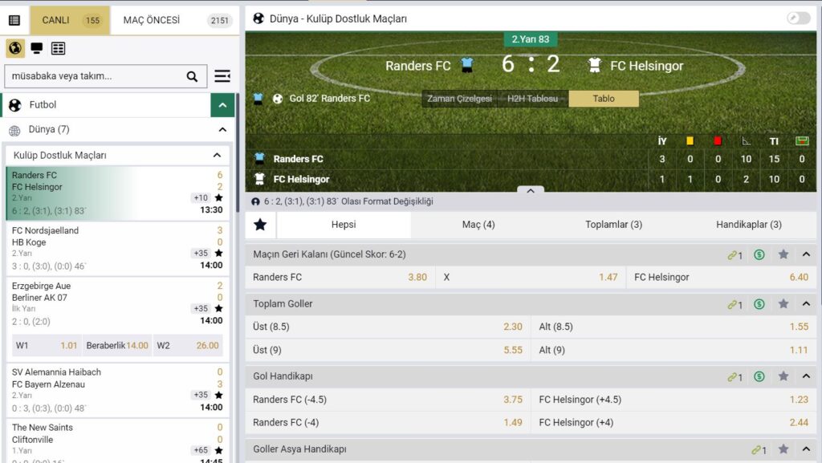Select Randers FC (-4) at 1.49
The height and width of the screenshot is (463, 822).
point(388,423)
